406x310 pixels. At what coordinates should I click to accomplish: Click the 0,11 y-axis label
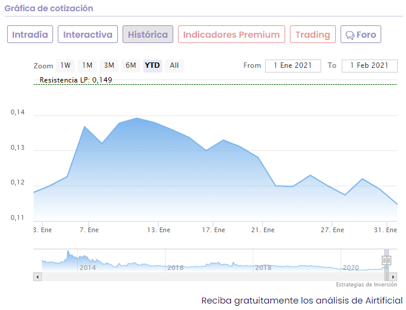point(18,217)
